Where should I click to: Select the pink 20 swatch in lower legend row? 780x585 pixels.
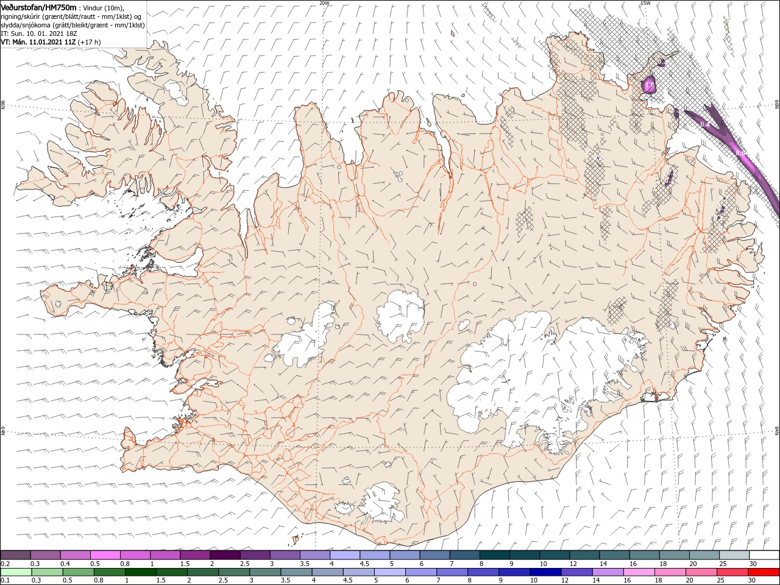[x=701, y=572]
